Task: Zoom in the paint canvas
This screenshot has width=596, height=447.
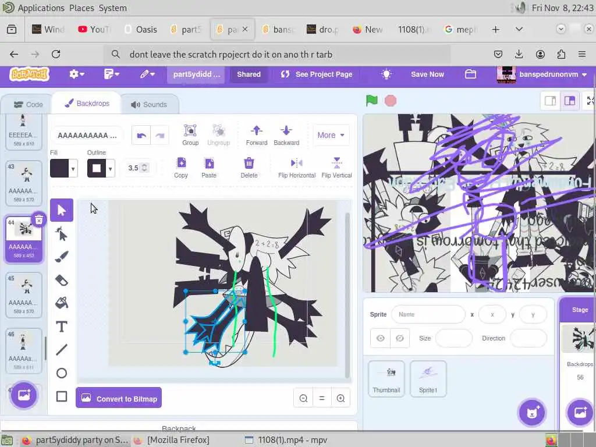Action: pyautogui.click(x=340, y=398)
